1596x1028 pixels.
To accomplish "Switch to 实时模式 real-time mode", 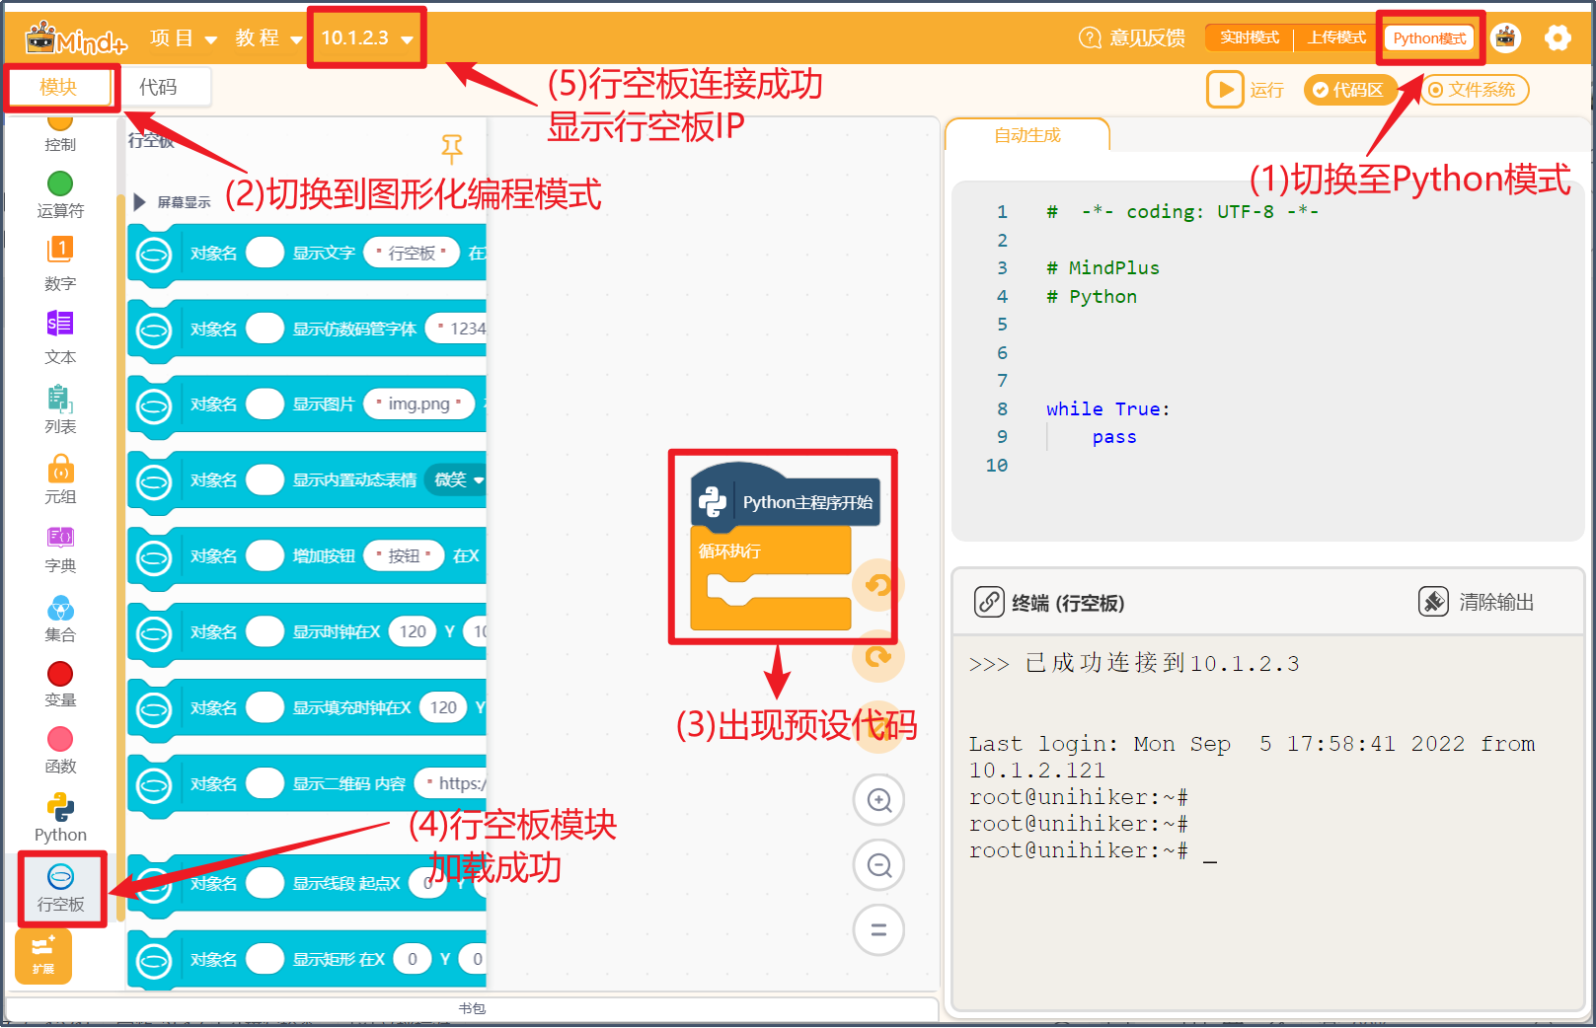I will pos(1249,37).
